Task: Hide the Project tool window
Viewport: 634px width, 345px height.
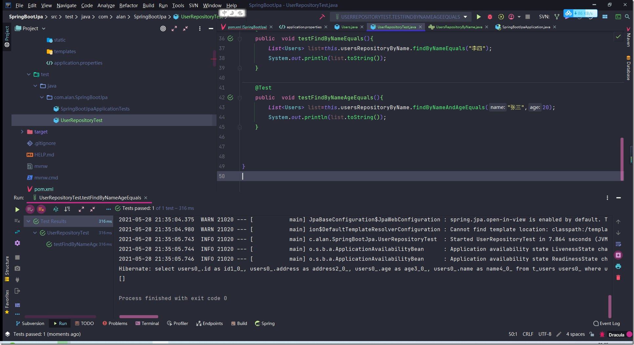Action: click(211, 29)
